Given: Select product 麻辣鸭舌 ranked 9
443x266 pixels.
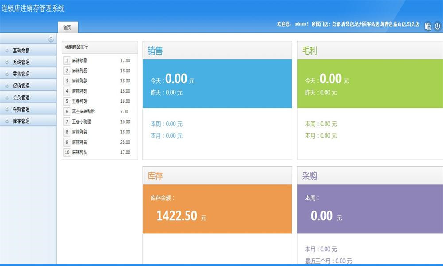Looking at the screenshot, I should tap(79, 142).
